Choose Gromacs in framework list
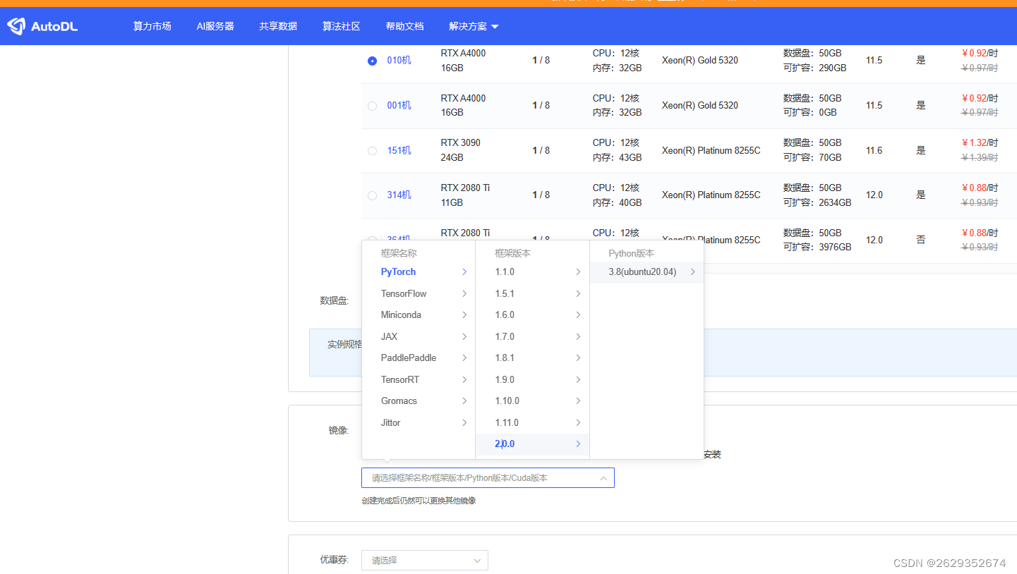Image resolution: width=1017 pixels, height=574 pixels. (419, 401)
